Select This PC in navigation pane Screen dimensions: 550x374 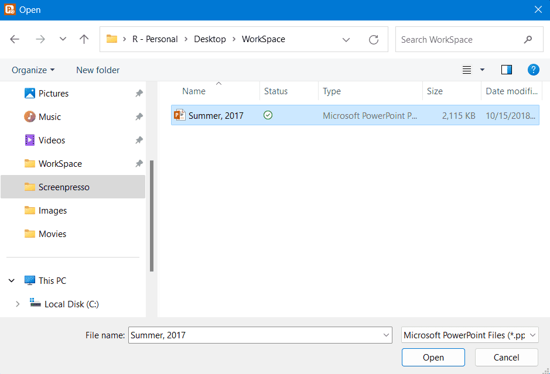click(52, 280)
